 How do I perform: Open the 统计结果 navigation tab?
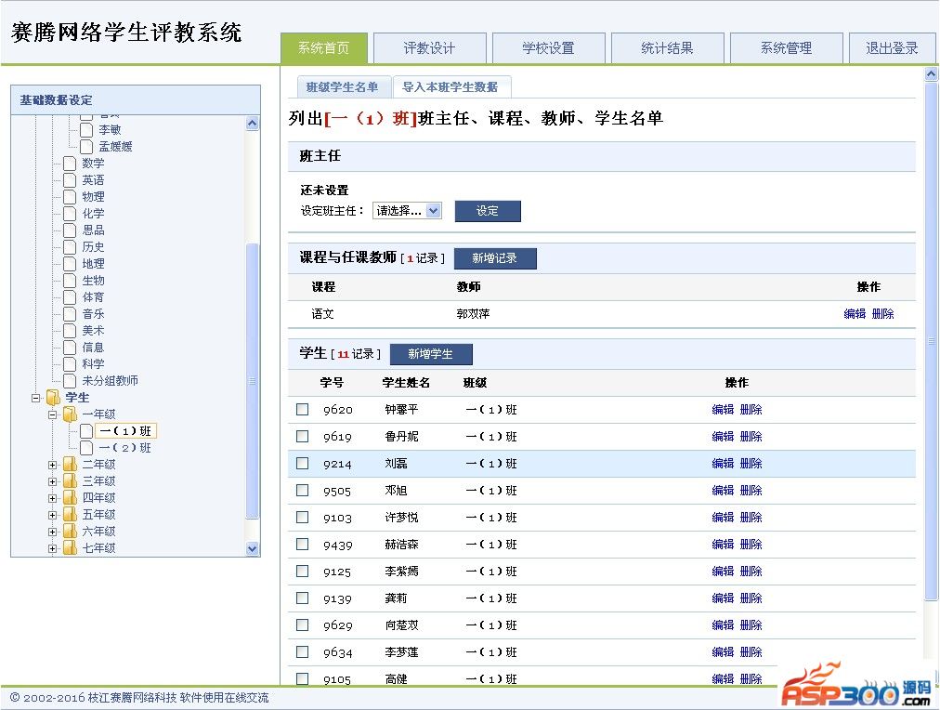pos(667,48)
